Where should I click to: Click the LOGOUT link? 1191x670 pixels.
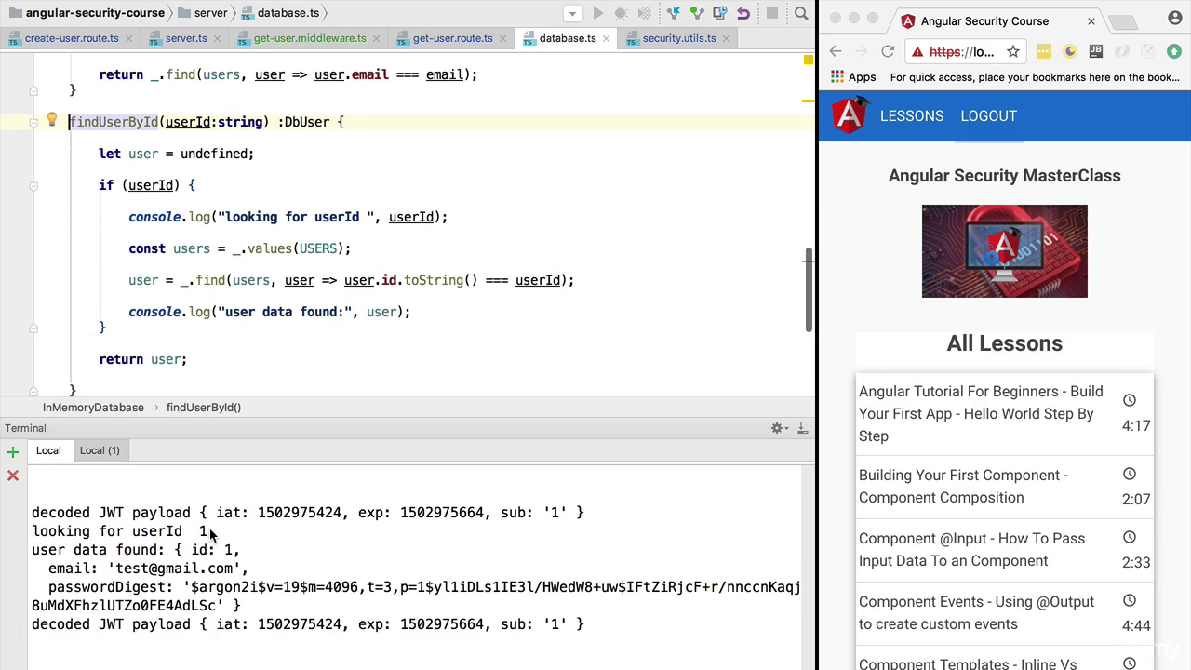988,115
